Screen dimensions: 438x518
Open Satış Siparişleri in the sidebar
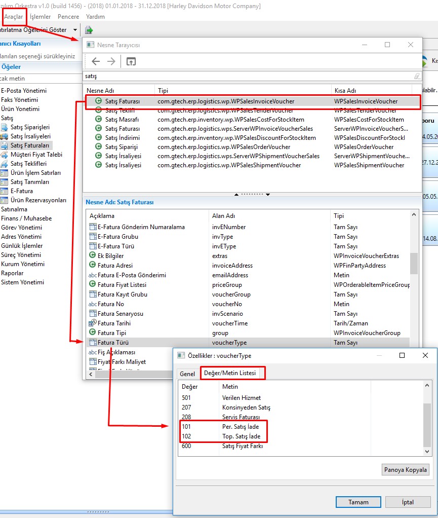coord(30,127)
